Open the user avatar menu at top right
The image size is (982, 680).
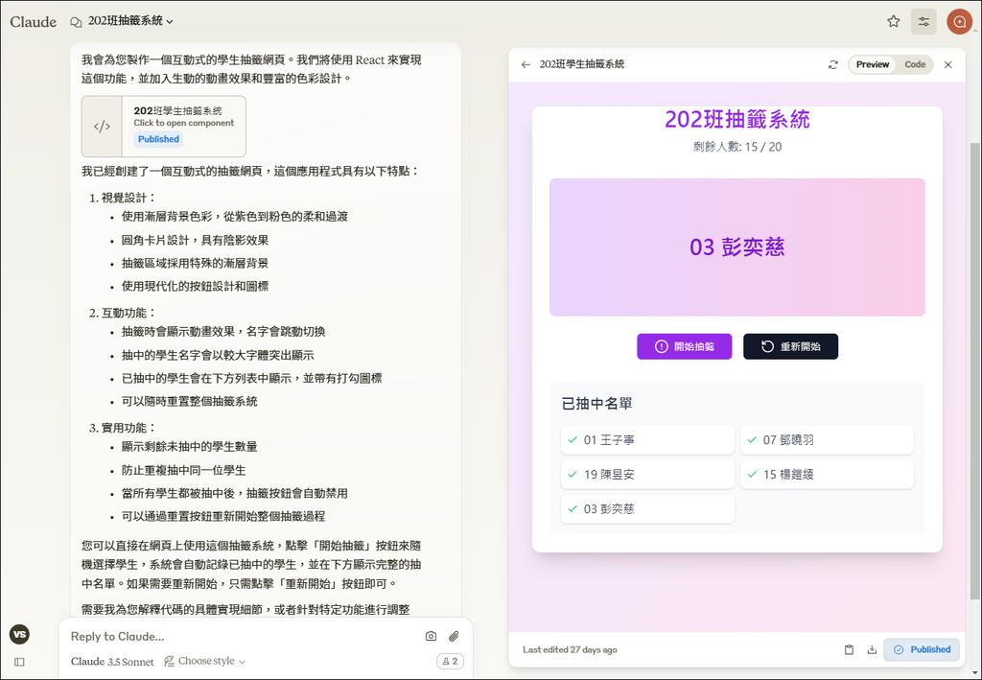959,22
